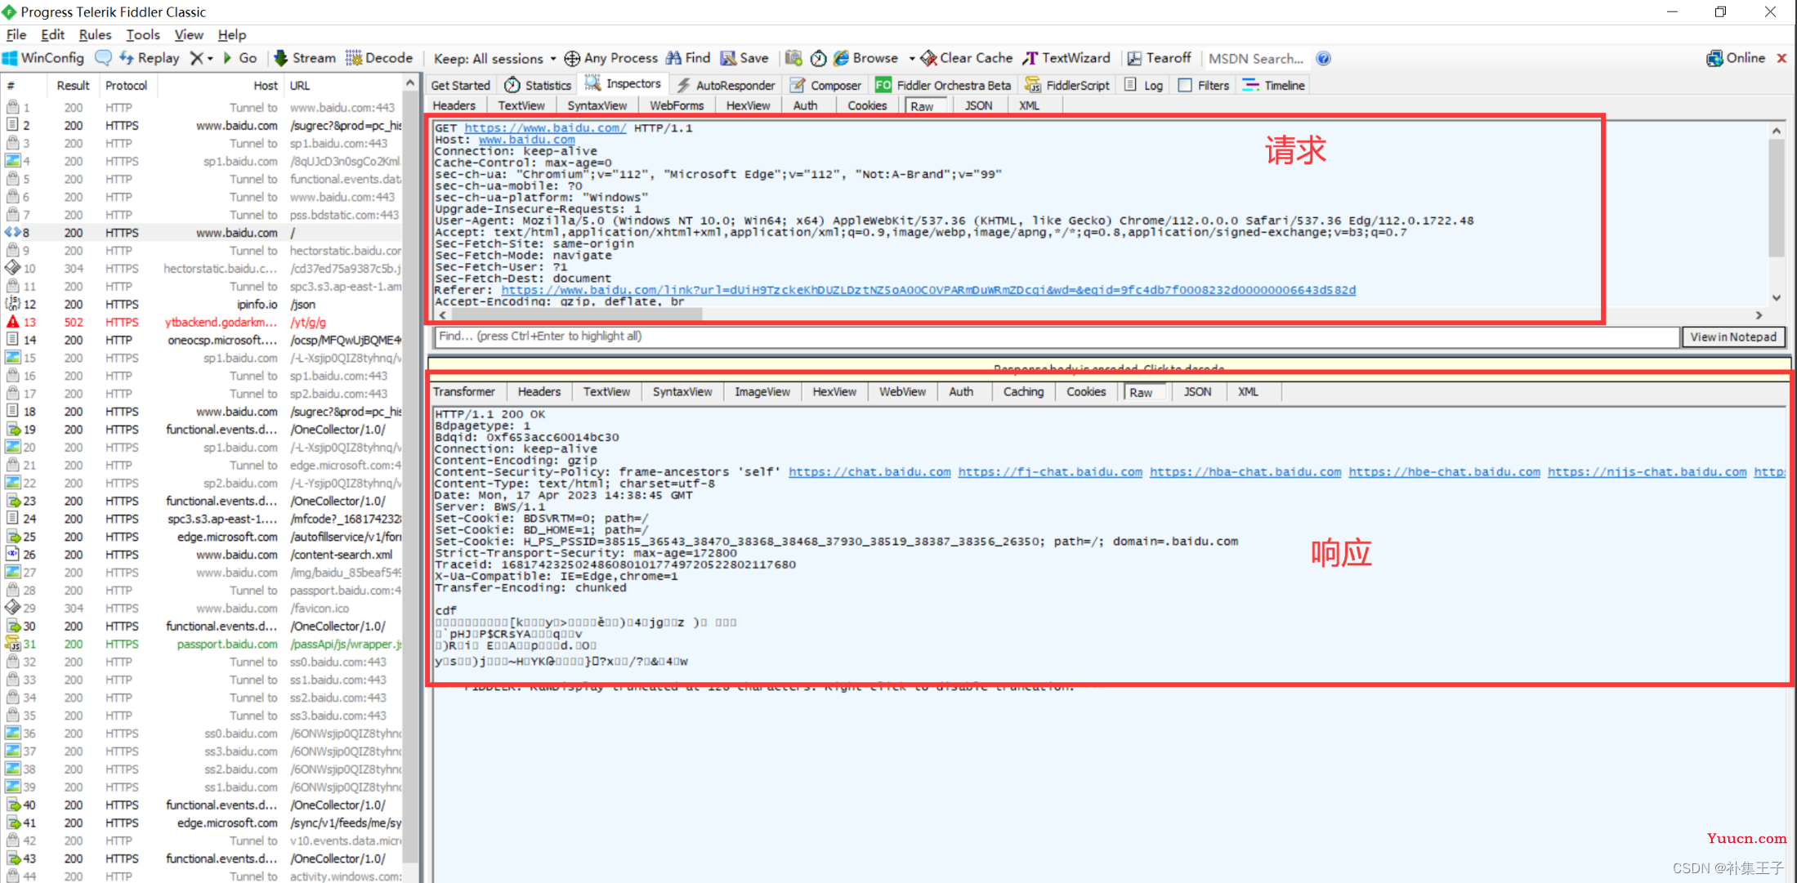Click scroll-up arrow of session list
The height and width of the screenshot is (883, 1797).
[x=410, y=84]
